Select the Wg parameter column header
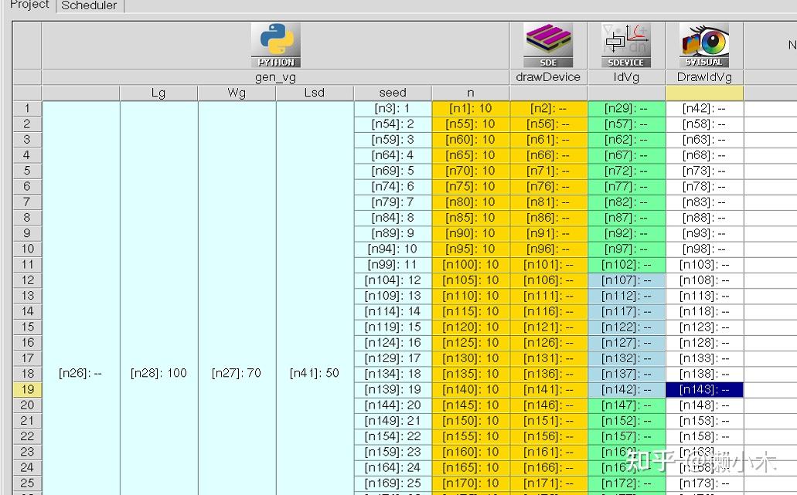Screen dimensions: 797x495 237,93
